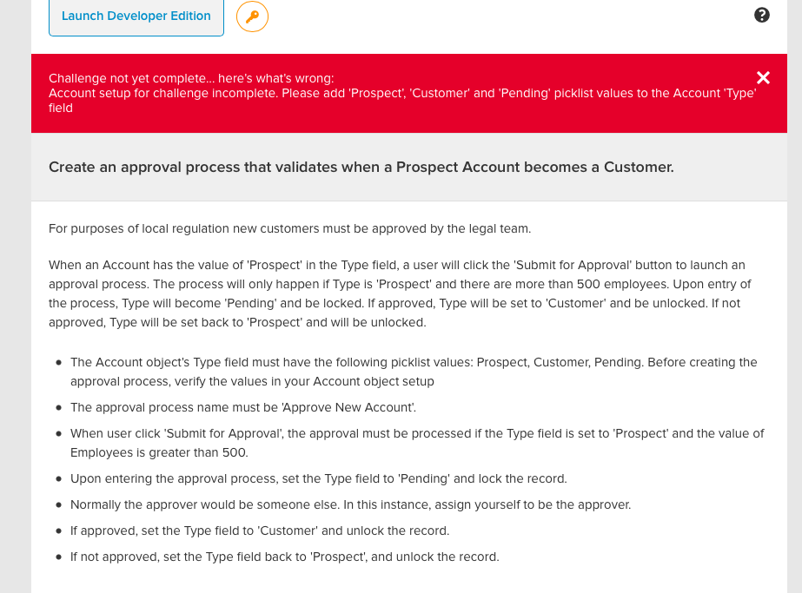Image resolution: width=802 pixels, height=593 pixels.
Task: Open help via the question mark icon
Action: [762, 15]
